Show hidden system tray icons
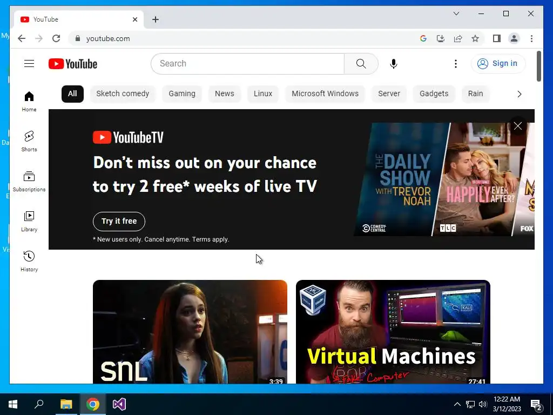The image size is (553, 415). tap(457, 404)
